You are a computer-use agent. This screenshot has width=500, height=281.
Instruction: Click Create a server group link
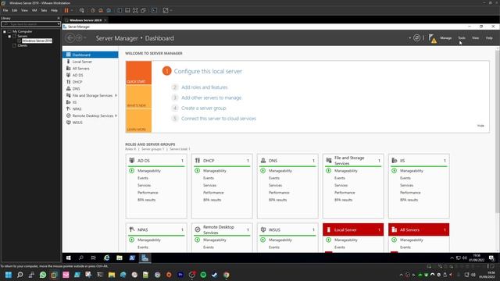pos(203,108)
